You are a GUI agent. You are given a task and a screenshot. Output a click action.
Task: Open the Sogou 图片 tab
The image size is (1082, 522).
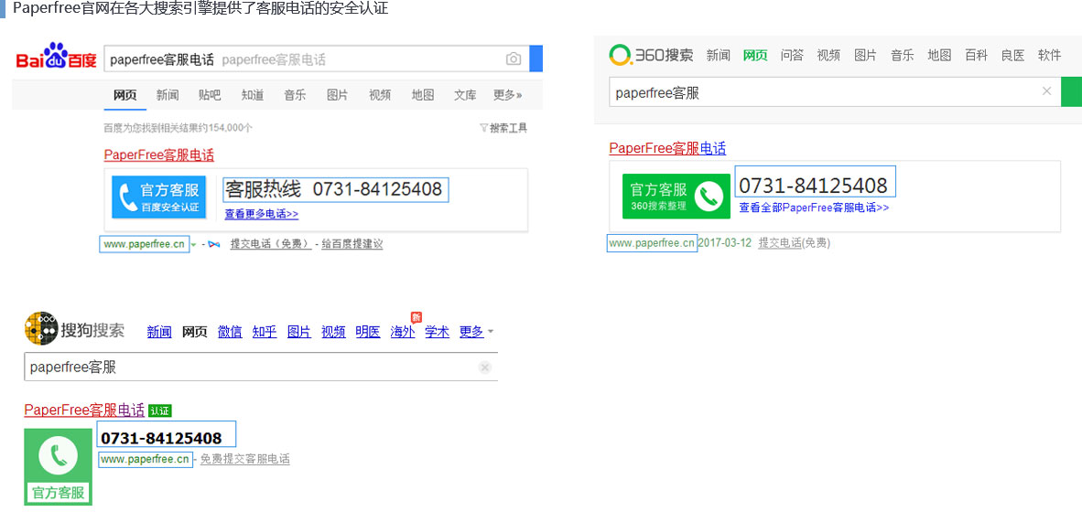pyautogui.click(x=299, y=333)
